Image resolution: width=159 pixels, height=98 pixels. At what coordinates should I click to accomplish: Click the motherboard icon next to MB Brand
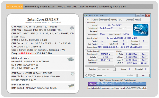71,59
